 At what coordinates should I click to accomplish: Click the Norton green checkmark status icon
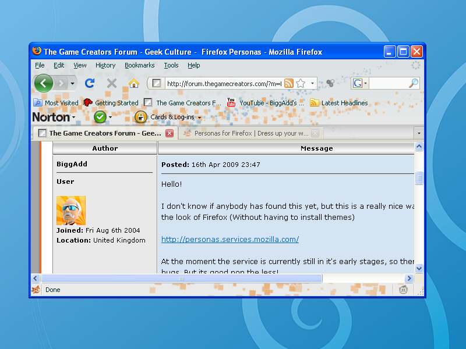(100, 117)
